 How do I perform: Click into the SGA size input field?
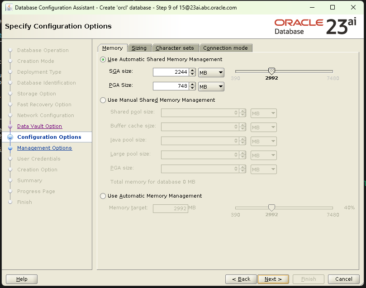170,72
